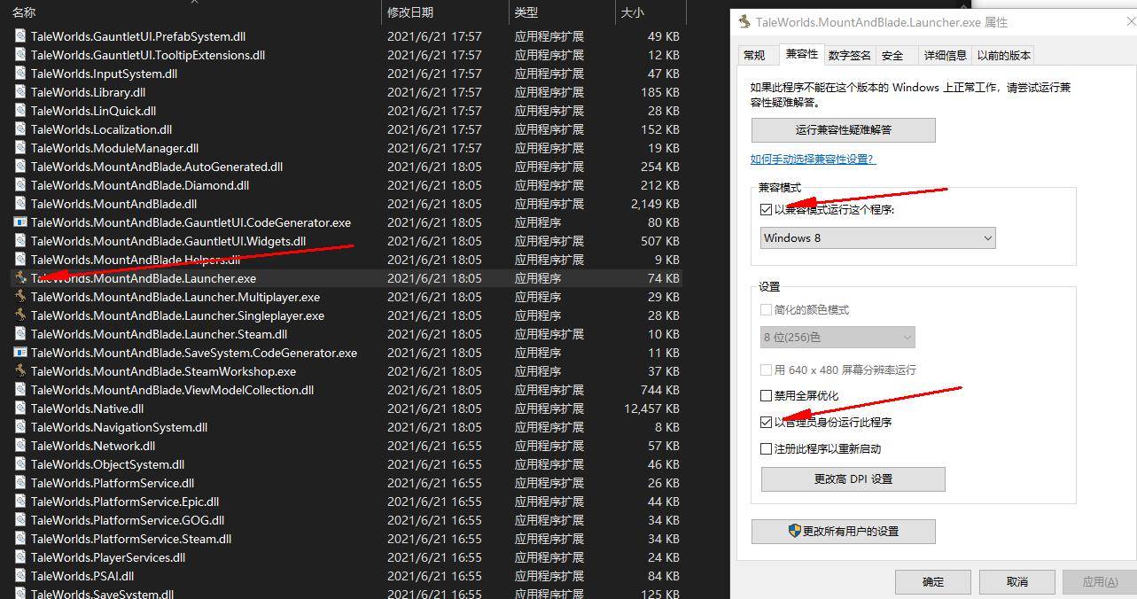Screen dimensions: 1137x599
Task: Sort files by 名称 column header
Action: (25, 12)
